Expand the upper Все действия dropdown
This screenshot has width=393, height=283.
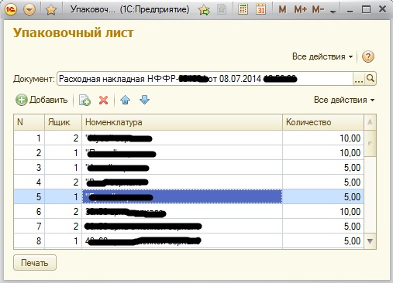(322, 56)
